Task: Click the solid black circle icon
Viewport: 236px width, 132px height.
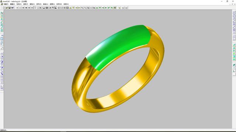Action: (26, 8)
